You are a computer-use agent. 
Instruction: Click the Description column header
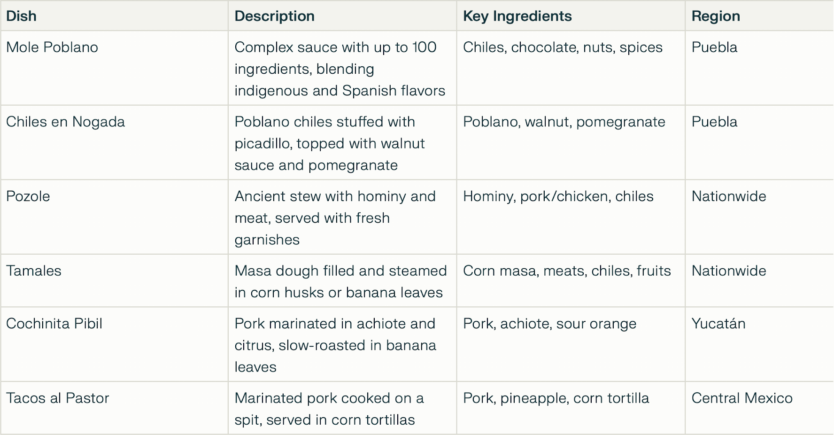pyautogui.click(x=342, y=16)
